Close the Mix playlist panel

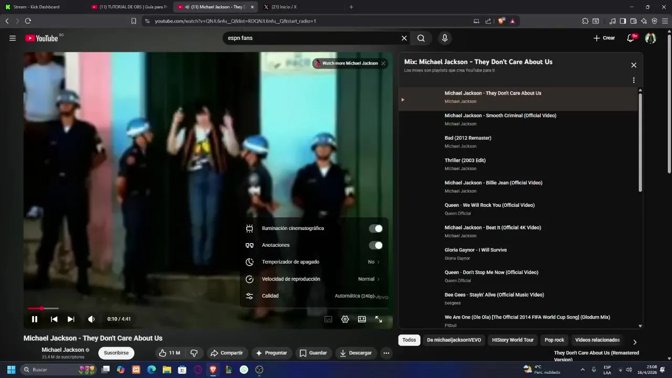[x=634, y=65]
